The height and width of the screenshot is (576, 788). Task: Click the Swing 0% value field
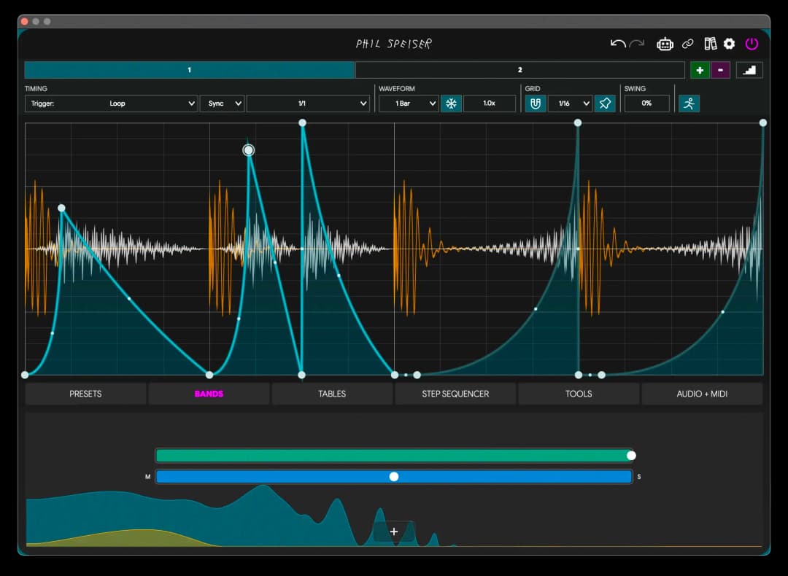(x=646, y=104)
